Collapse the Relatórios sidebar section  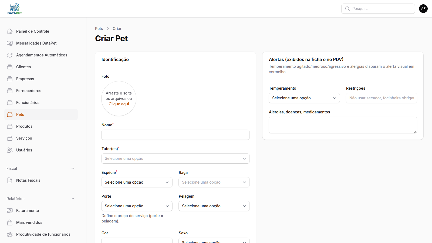click(x=73, y=199)
